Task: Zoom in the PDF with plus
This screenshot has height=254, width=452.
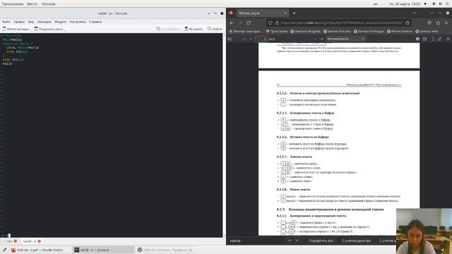Action: point(322,39)
